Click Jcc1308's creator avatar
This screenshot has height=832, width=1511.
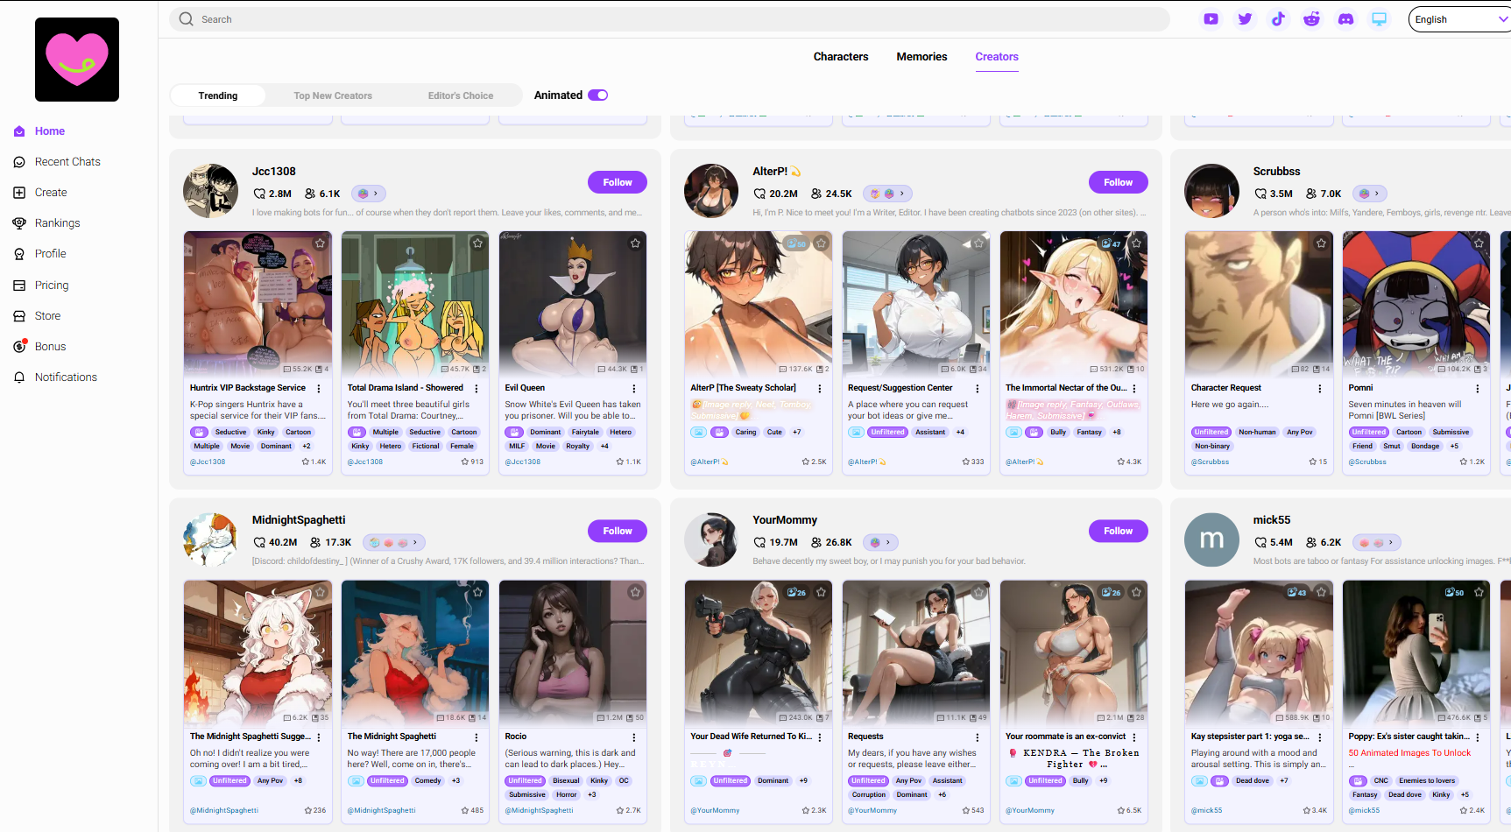click(x=210, y=190)
